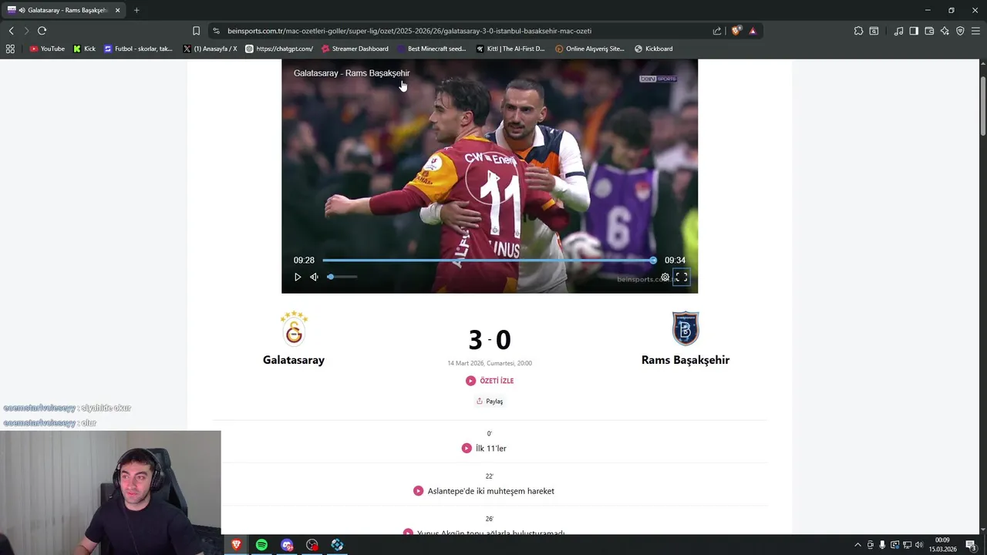The image size is (987, 555).
Task: Open Brave Shields lion icon
Action: pyautogui.click(x=736, y=31)
